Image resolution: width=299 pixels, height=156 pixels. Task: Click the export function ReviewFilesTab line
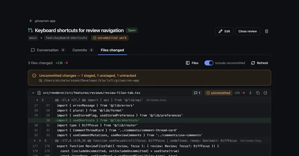point(149,146)
